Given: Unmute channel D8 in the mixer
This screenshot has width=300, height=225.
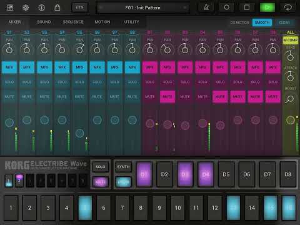Looking at the screenshot, I should [272, 97].
